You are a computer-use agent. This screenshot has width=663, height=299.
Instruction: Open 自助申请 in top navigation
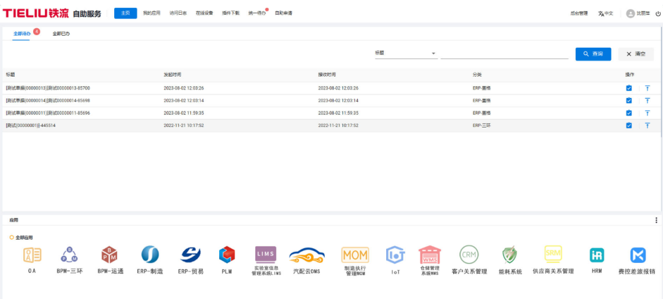click(283, 13)
